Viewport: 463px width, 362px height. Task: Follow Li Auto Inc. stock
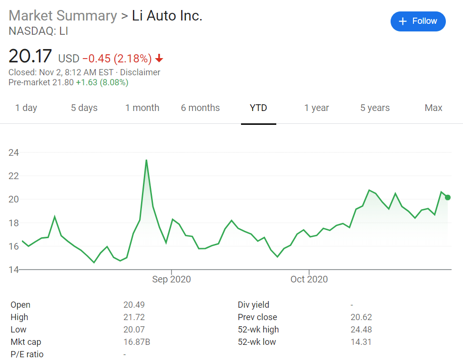[x=418, y=21]
